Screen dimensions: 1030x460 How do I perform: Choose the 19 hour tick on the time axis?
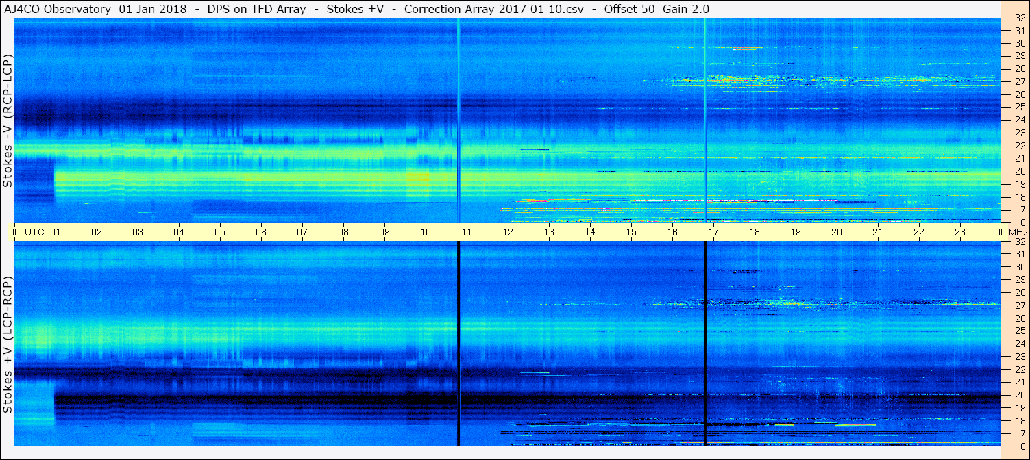(x=796, y=232)
